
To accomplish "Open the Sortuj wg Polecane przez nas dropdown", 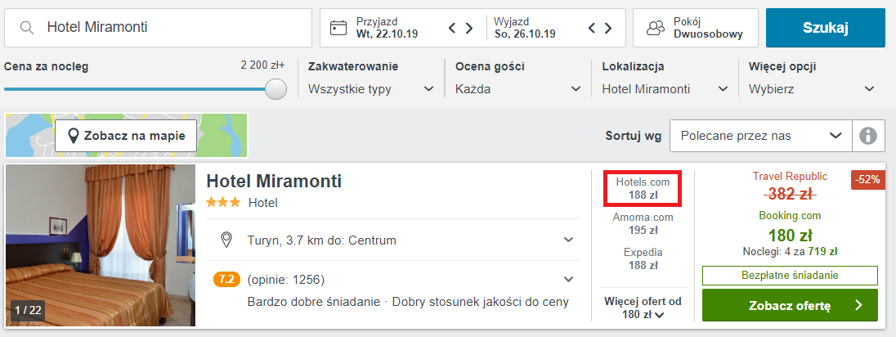I will 761,136.
